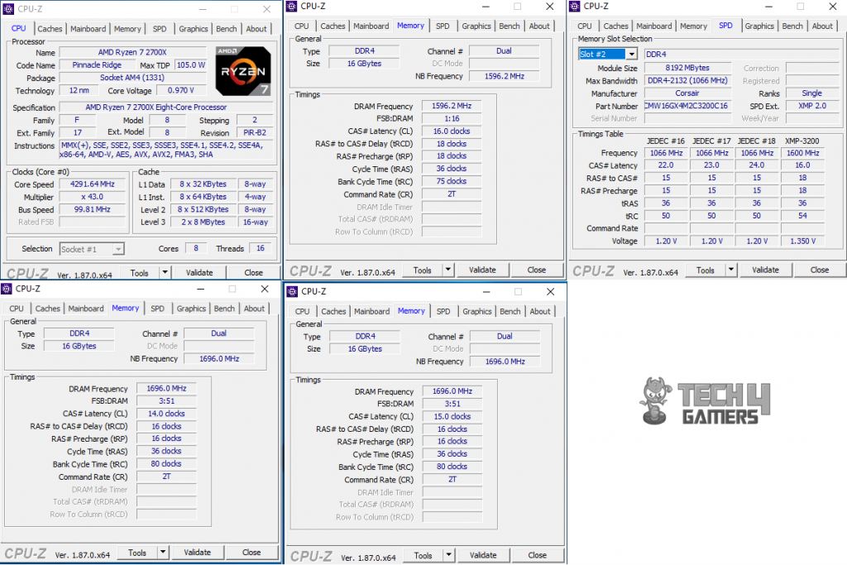Screen dimensions: 847x565
Task: Click the bottom Close button in the CL 14.0 Memory window
Action: click(251, 552)
